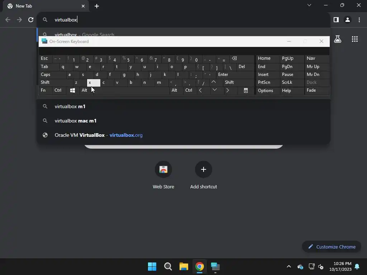The height and width of the screenshot is (275, 367).
Task: Click the Enter key on keyboard
Action: pos(235,74)
